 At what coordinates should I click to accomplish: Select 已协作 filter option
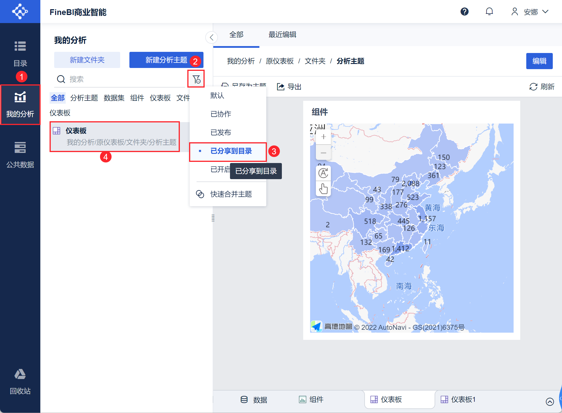click(228, 114)
